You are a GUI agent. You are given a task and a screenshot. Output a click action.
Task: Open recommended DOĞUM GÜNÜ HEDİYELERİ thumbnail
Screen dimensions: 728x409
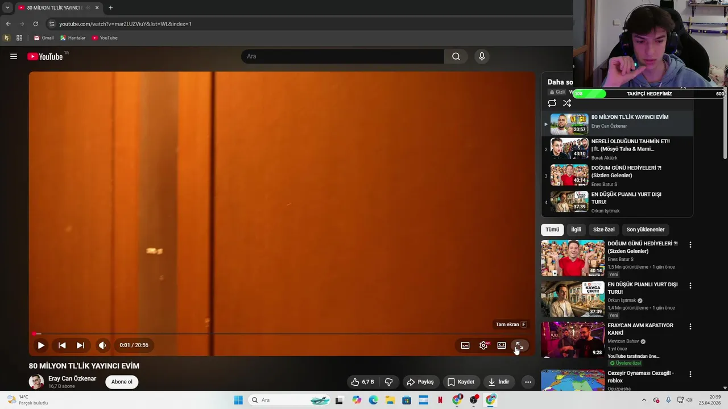coord(573,258)
